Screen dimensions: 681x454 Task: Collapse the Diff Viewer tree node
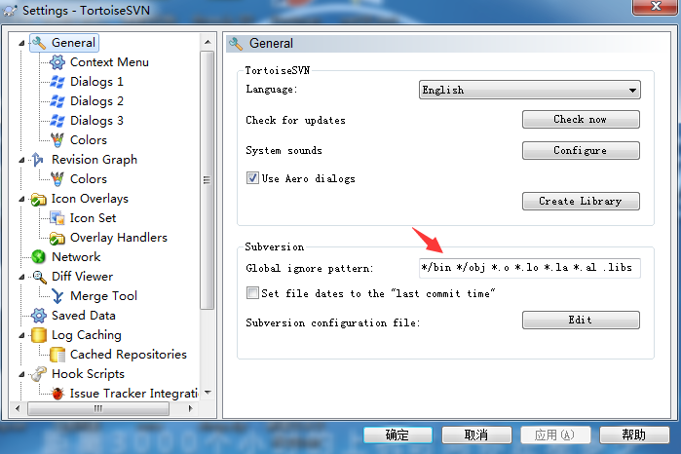pyautogui.click(x=21, y=277)
